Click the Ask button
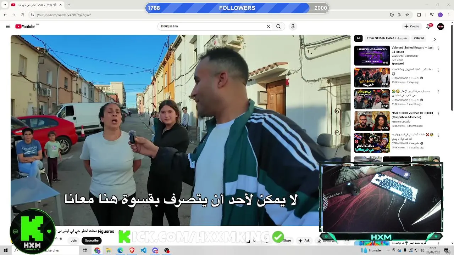454x255 pixels. tap(304, 240)
